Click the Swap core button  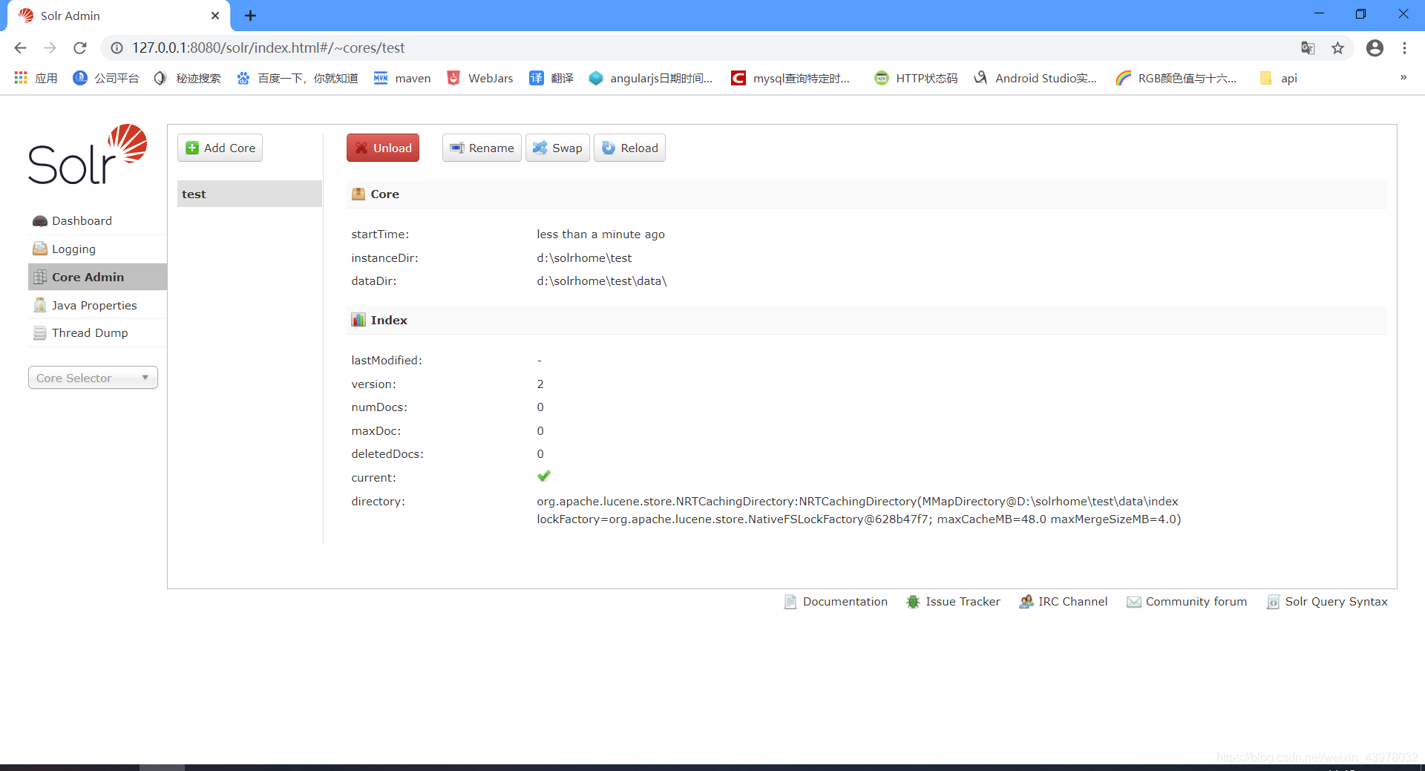click(557, 148)
